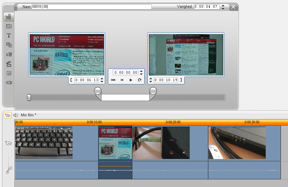The image size is (288, 187).
Task: Click the Navn clip name field
Action: [x=91, y=7]
